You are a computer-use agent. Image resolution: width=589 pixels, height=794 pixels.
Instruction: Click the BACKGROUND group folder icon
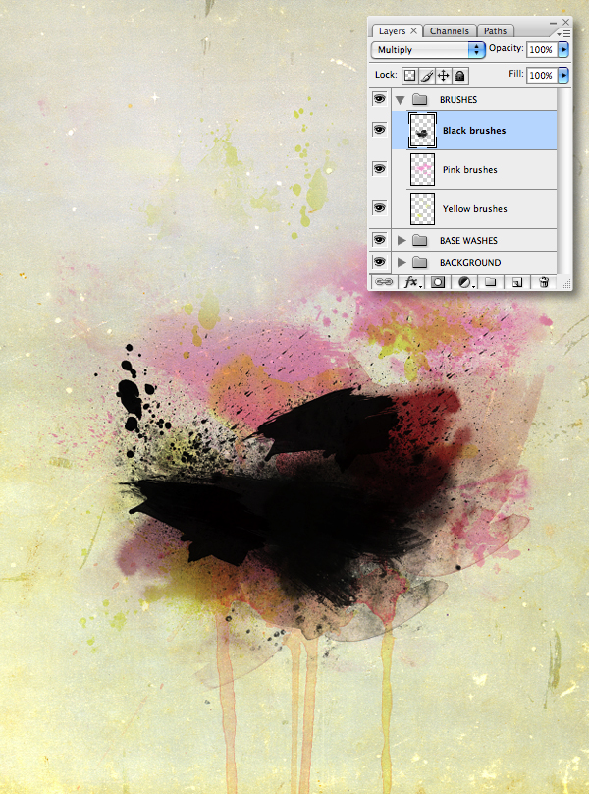point(419,262)
